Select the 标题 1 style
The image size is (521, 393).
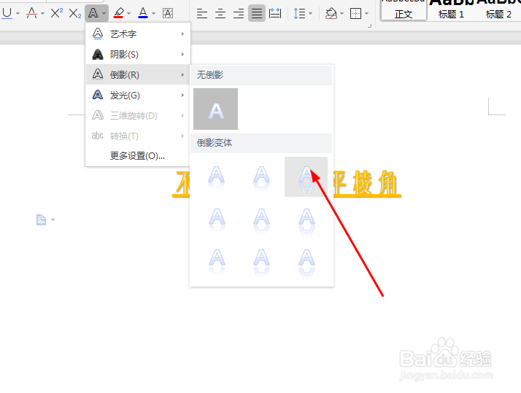pyautogui.click(x=451, y=10)
